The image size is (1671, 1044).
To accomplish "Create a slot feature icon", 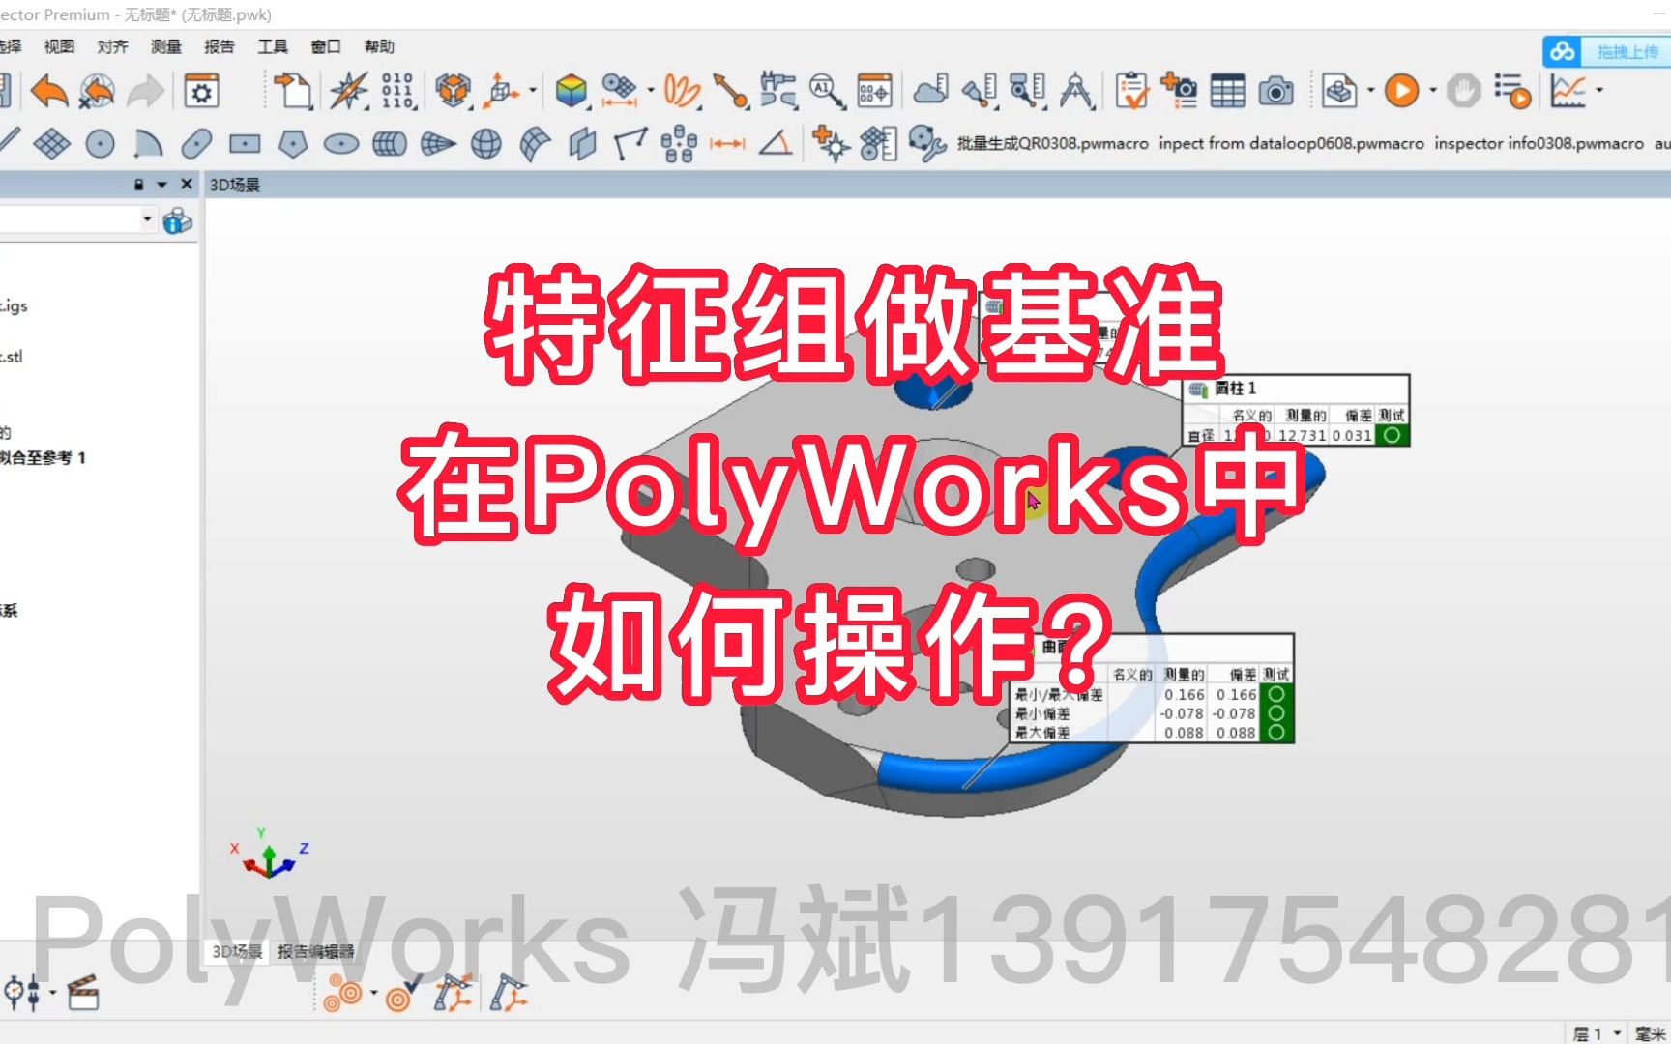I will [x=196, y=144].
